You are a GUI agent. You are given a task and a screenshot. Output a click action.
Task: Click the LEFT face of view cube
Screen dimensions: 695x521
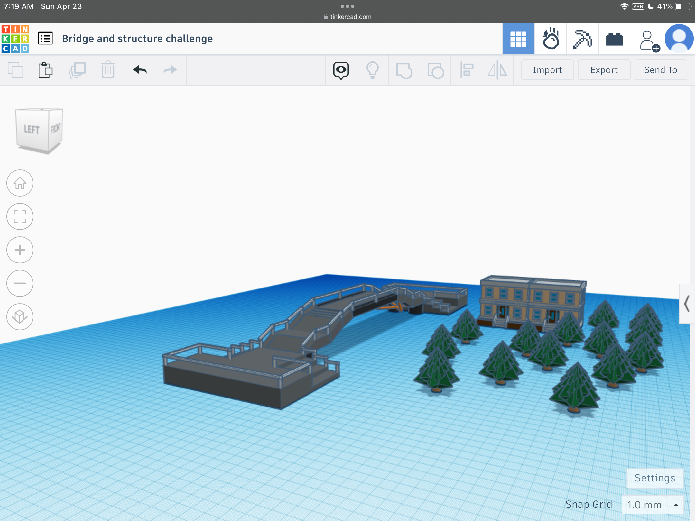pyautogui.click(x=32, y=130)
